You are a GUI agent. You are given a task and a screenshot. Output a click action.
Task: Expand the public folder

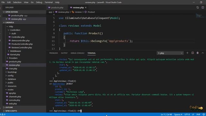point(10,82)
